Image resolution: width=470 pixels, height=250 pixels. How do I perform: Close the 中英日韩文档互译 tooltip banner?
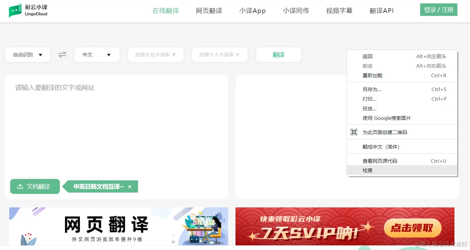point(130,187)
